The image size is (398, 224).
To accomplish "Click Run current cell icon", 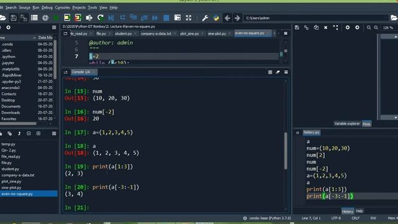I will coord(67,18).
